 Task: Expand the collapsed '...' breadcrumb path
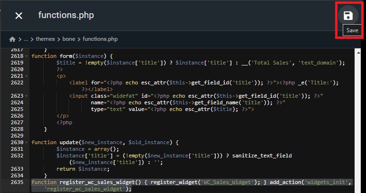[x=26, y=39]
